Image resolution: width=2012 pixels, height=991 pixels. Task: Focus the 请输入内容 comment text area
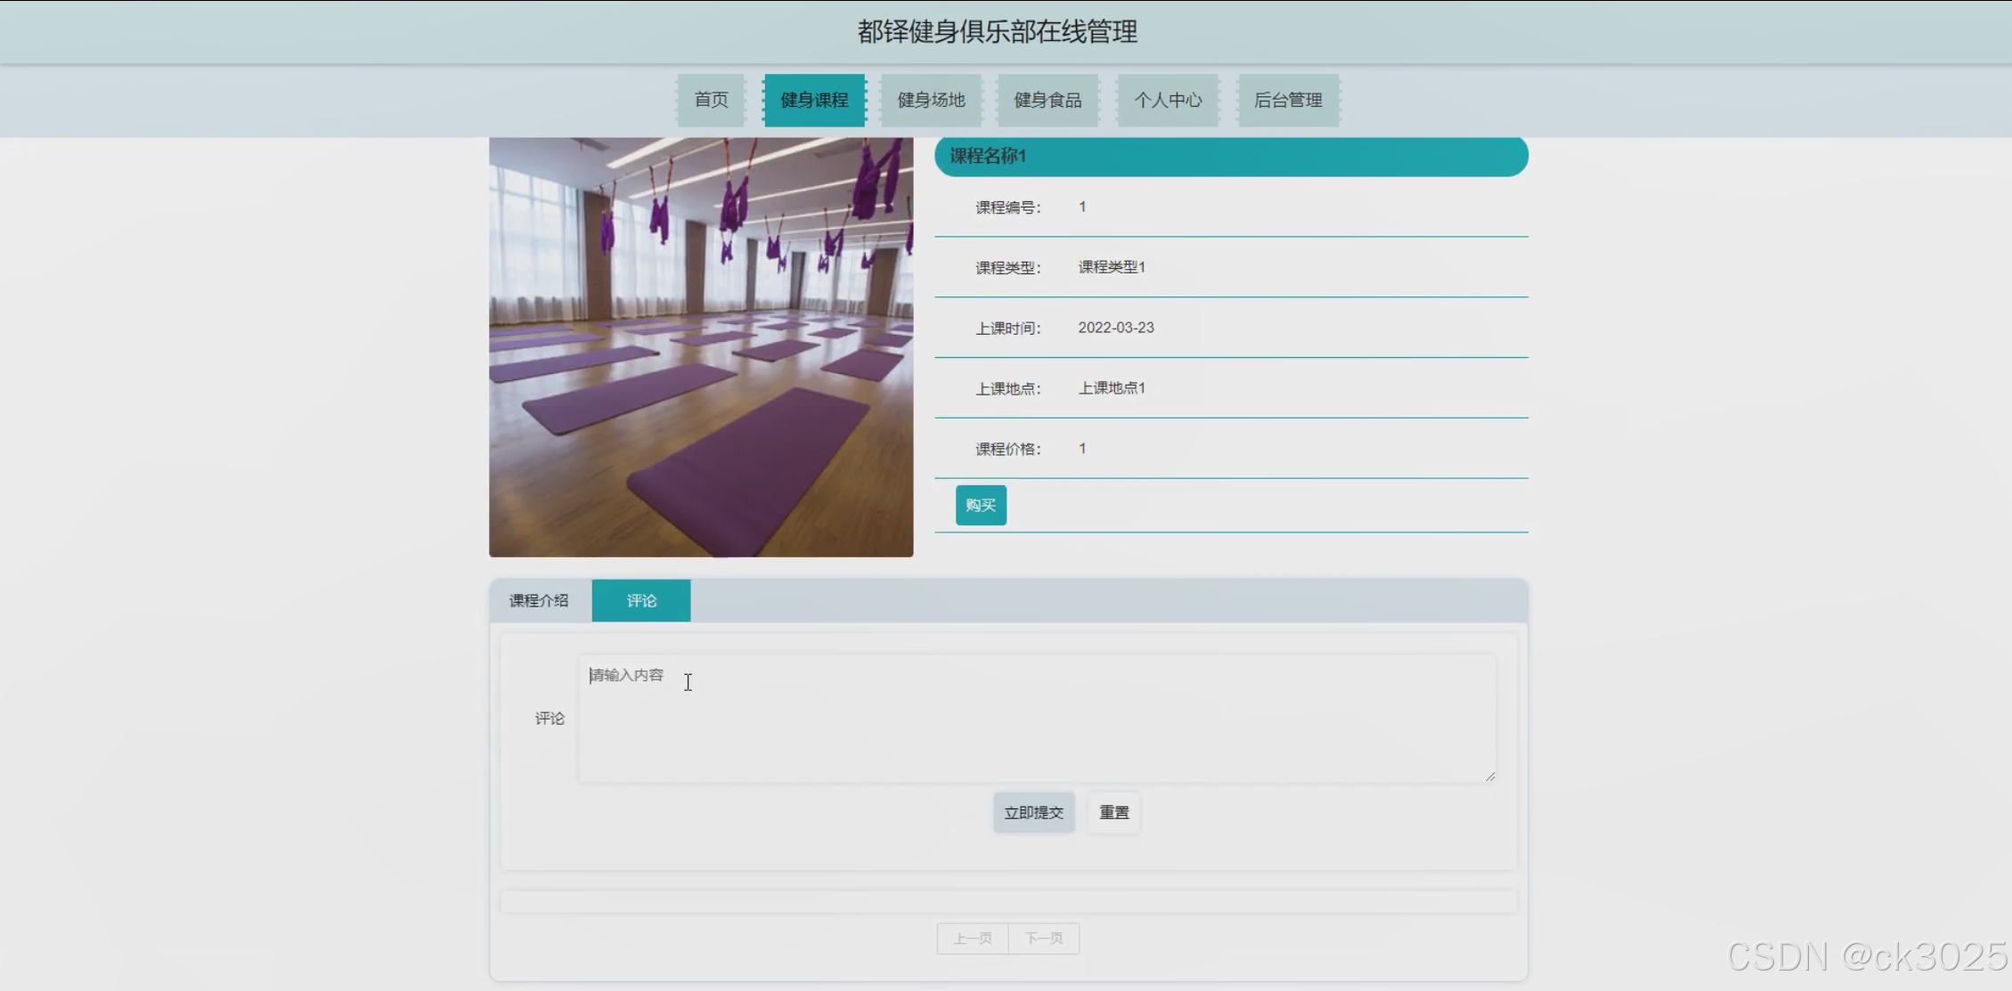click(1037, 719)
